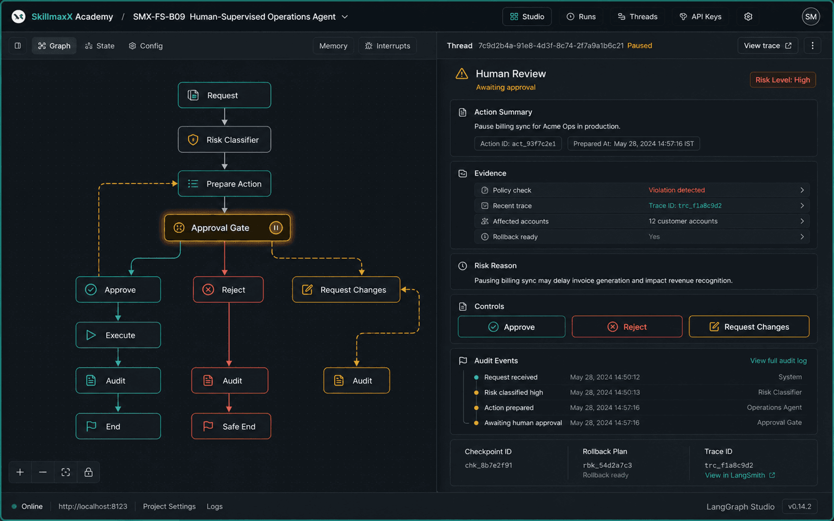Fit graph to view icon
Screen dimensions: 834x521
66,472
